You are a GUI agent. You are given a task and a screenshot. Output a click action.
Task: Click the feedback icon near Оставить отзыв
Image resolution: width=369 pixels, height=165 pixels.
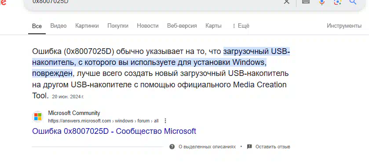click(249, 147)
